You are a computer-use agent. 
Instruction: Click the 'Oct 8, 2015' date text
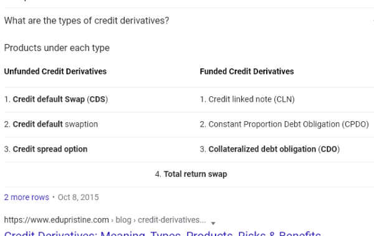point(79,197)
